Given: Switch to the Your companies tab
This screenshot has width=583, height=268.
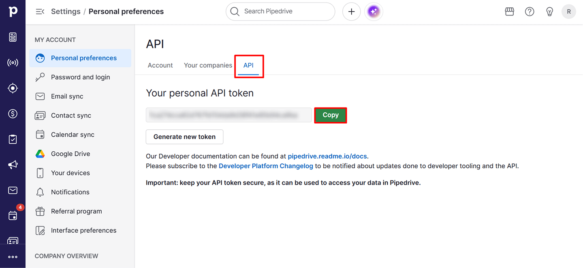Looking at the screenshot, I should click(208, 65).
